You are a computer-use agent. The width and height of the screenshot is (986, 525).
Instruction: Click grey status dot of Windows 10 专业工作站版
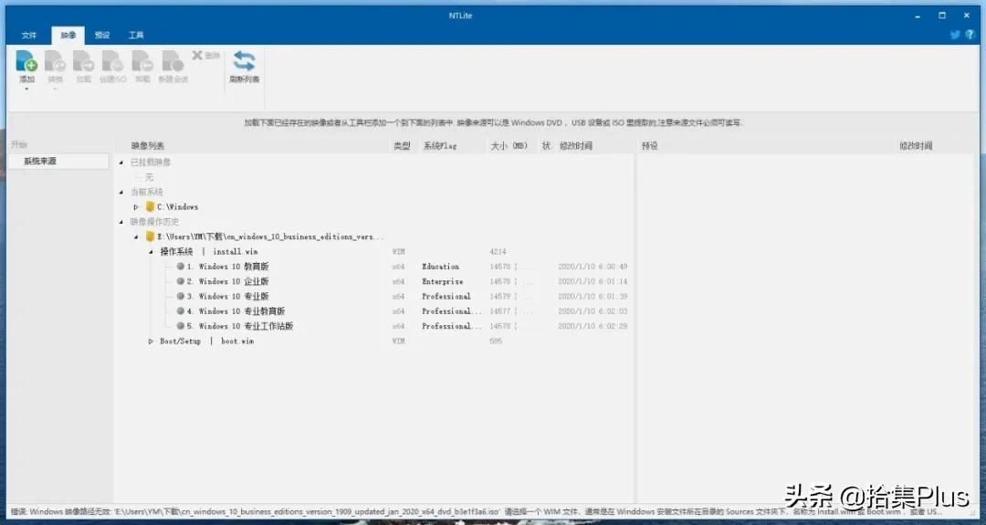click(181, 326)
